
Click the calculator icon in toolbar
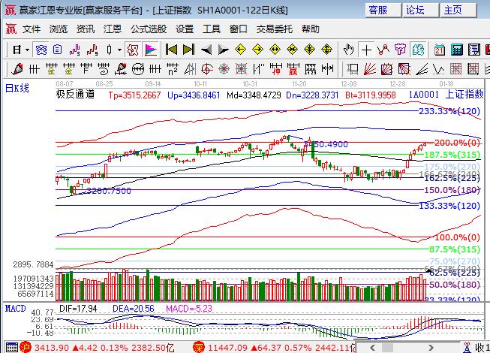point(455,50)
